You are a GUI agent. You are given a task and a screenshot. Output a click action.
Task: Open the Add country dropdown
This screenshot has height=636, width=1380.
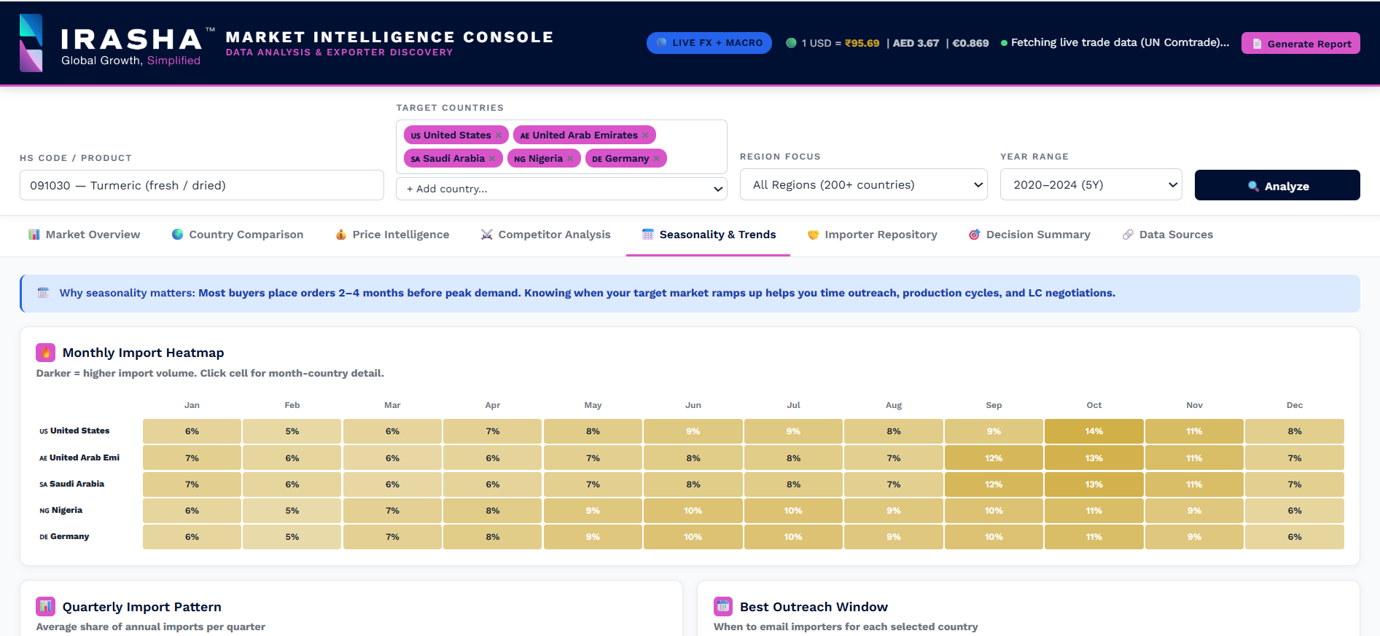[561, 189]
